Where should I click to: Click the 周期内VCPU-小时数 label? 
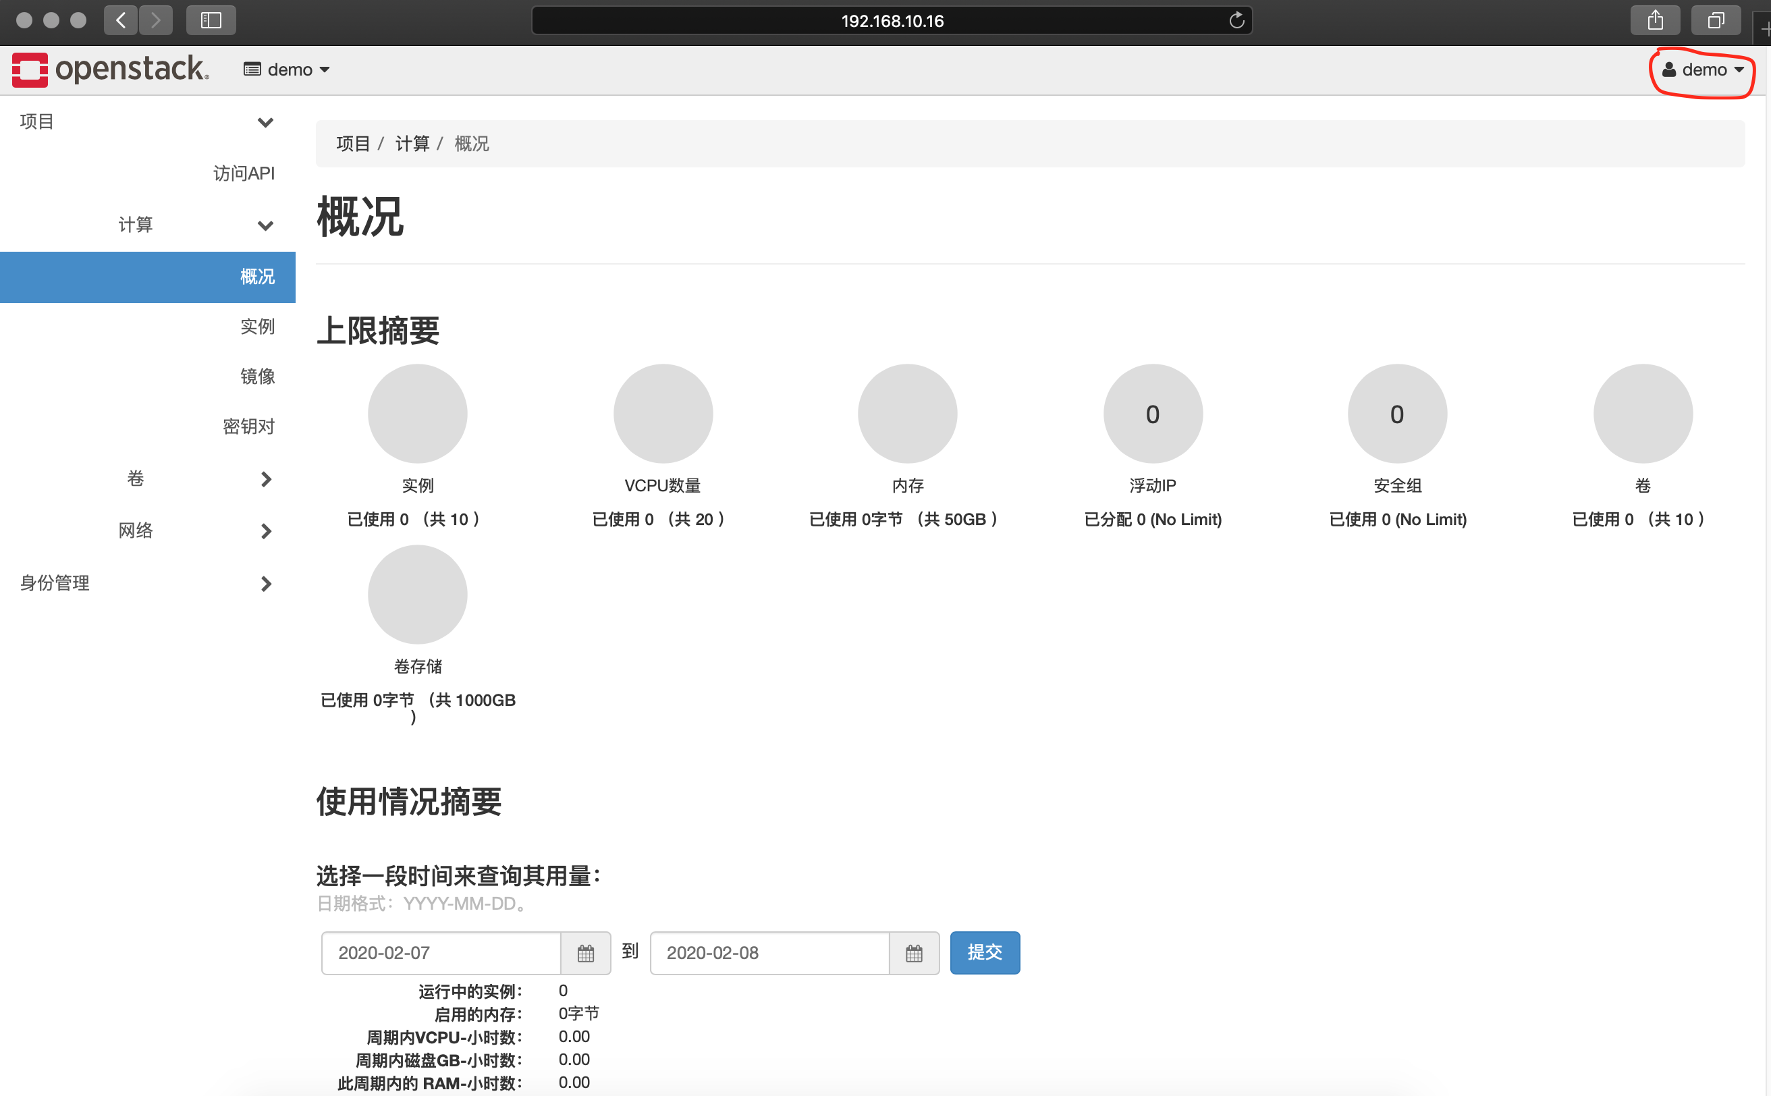[x=444, y=1038]
